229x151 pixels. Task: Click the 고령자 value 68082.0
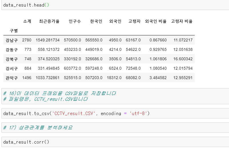click(x=133, y=78)
